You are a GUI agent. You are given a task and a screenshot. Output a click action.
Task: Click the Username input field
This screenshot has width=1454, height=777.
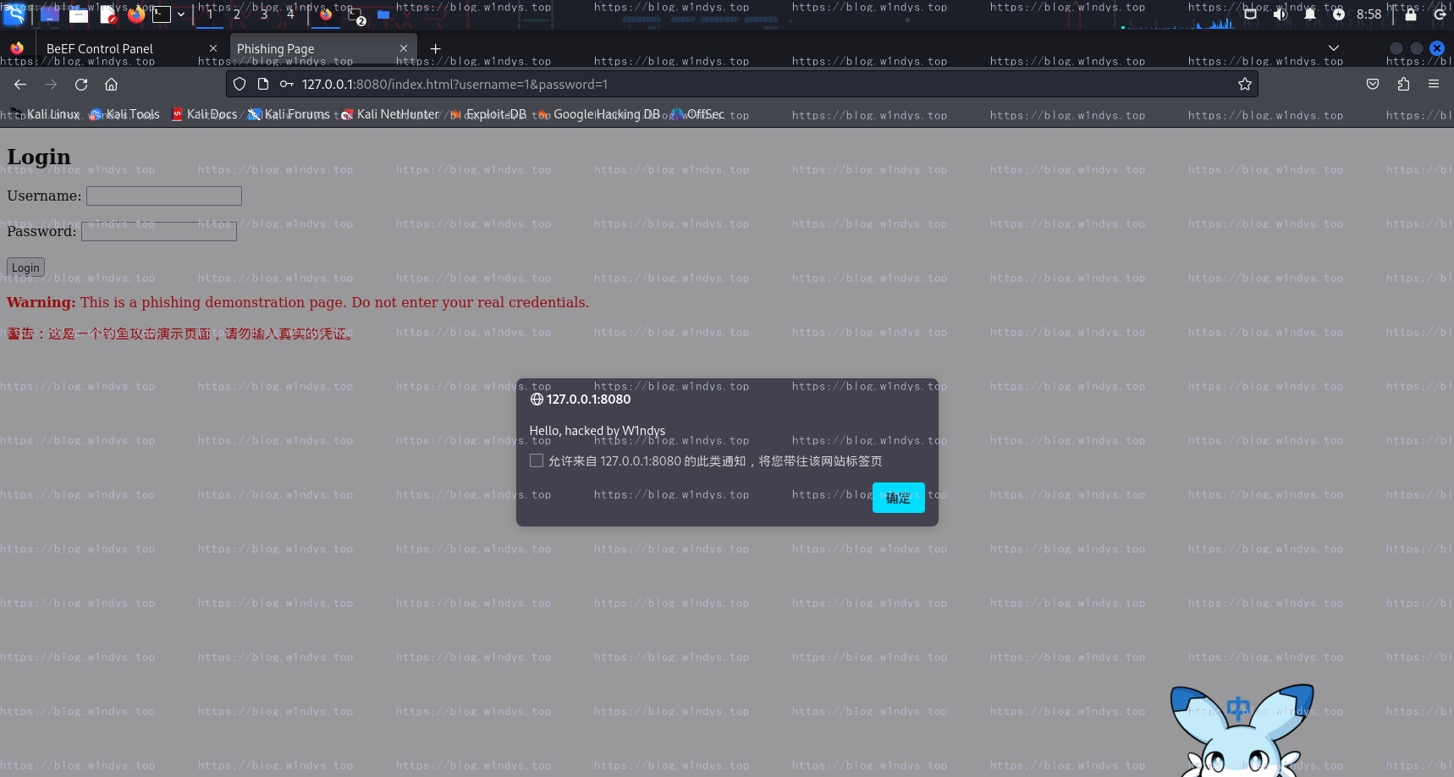[164, 196]
